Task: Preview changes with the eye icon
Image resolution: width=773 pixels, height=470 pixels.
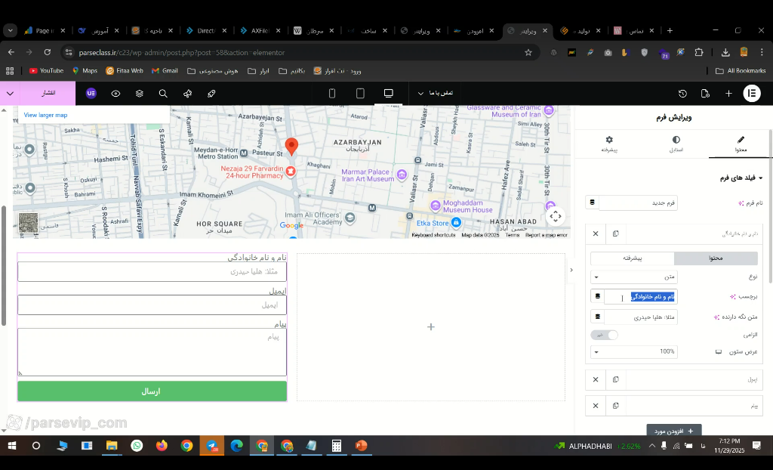Action: [x=115, y=93]
